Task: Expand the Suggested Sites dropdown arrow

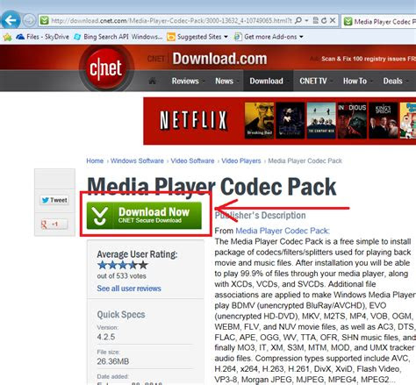Action: (x=226, y=37)
